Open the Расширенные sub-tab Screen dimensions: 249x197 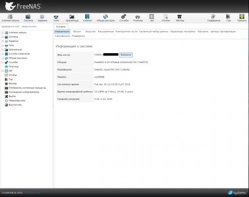(106, 31)
